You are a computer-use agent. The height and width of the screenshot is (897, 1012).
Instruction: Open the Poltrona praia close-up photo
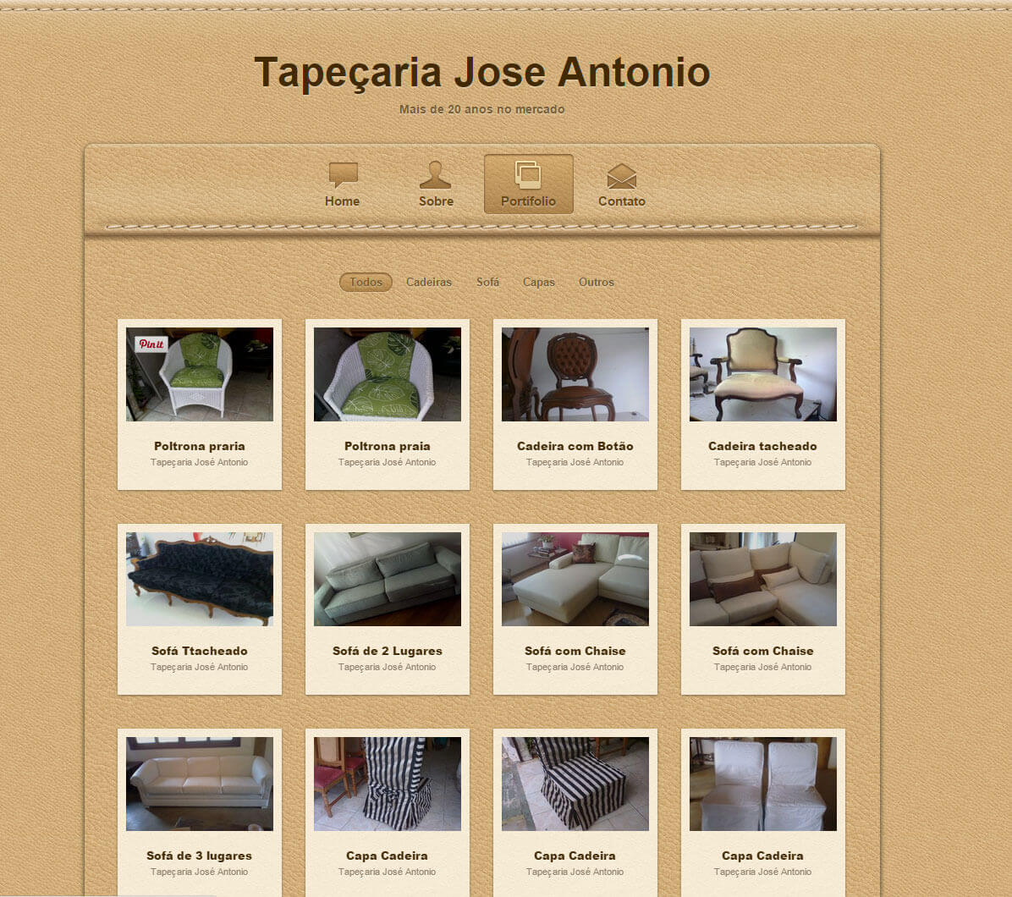click(x=388, y=374)
